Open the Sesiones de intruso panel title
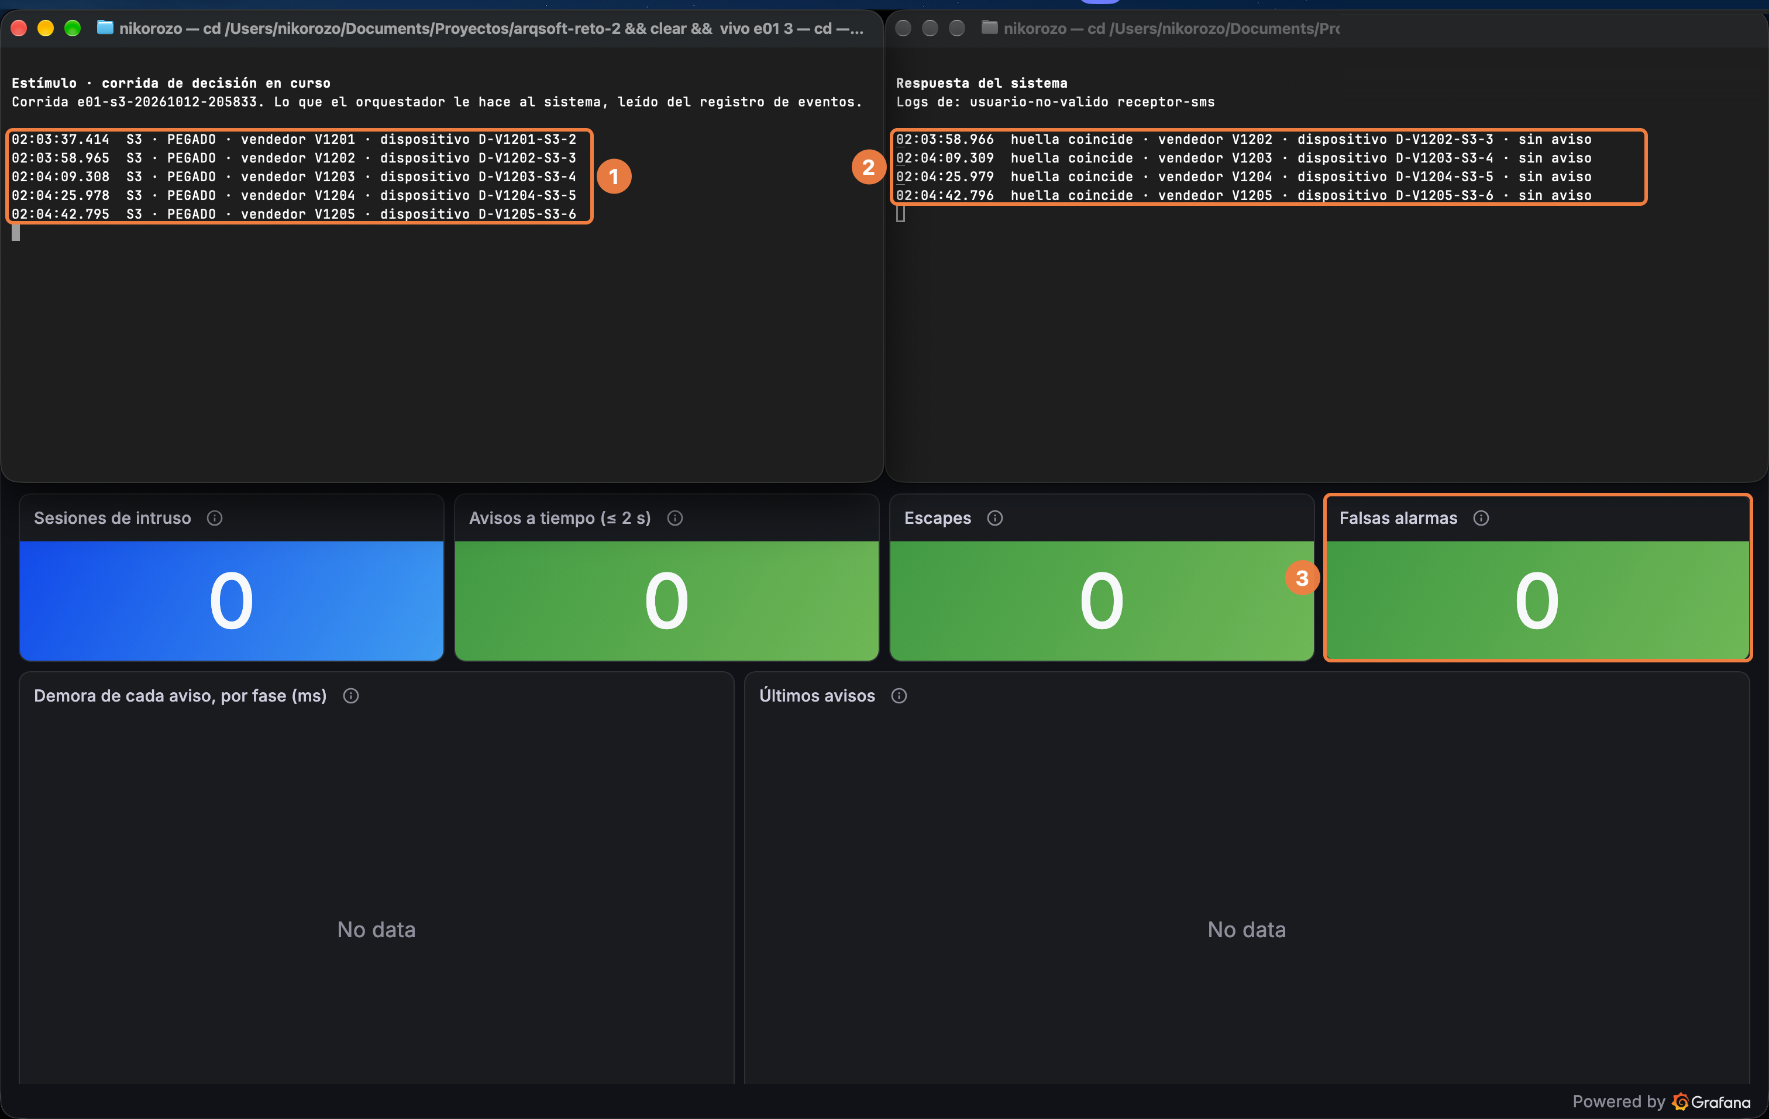Screen dimensions: 1769x1119 point(112,519)
